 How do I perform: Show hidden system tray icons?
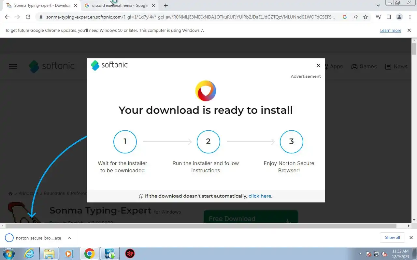(360, 254)
